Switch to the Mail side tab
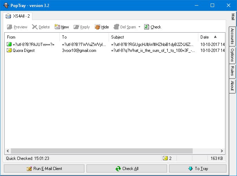237x176 pixels. (233, 17)
